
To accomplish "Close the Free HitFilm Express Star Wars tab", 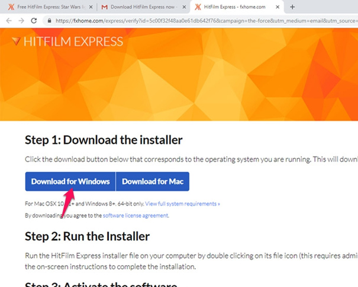I will [x=91, y=7].
